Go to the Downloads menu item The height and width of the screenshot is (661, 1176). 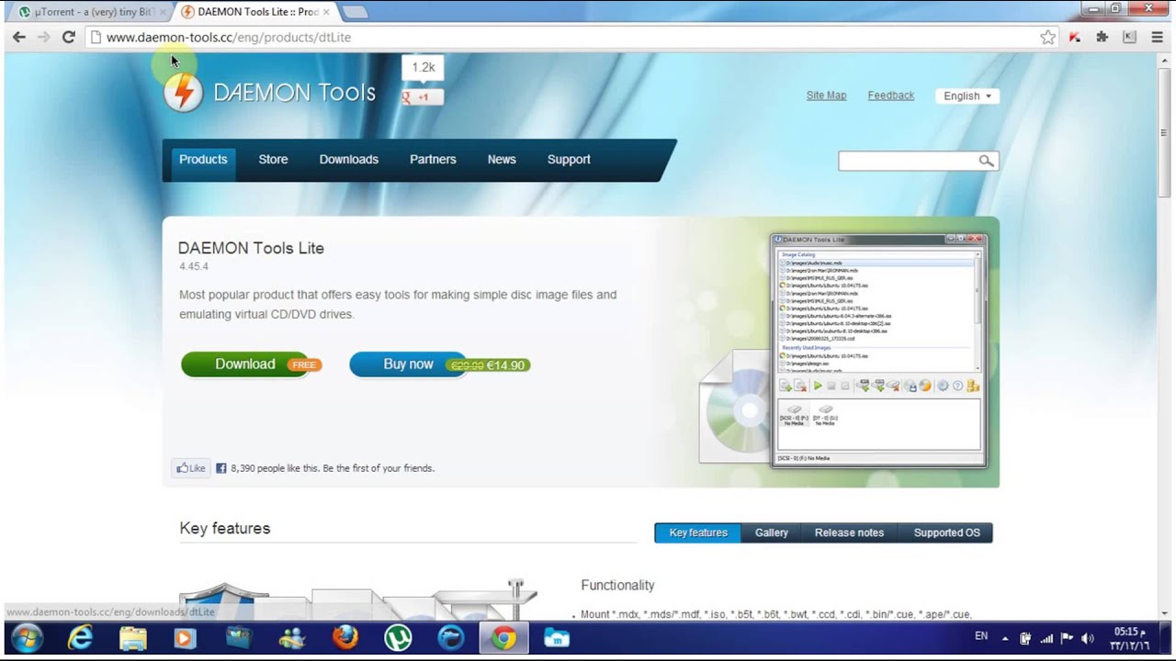(348, 160)
